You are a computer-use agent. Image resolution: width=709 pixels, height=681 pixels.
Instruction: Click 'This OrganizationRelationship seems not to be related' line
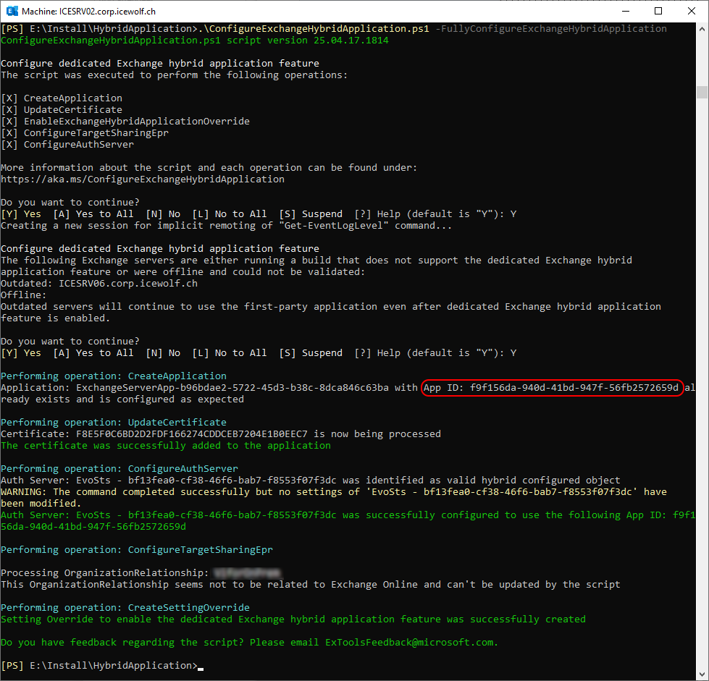point(311,584)
